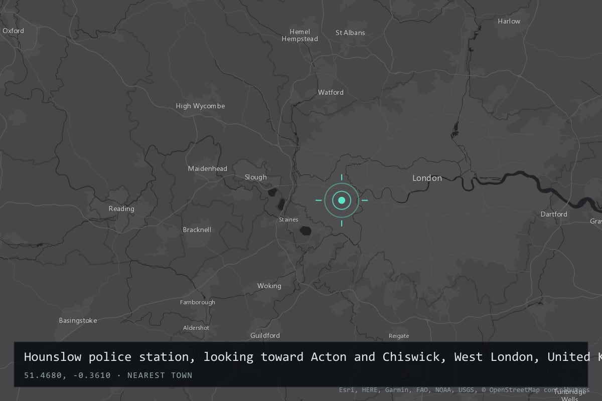This screenshot has height=401, width=602.
Task: Click the NEAREST TOWN caption text
Action: click(160, 375)
